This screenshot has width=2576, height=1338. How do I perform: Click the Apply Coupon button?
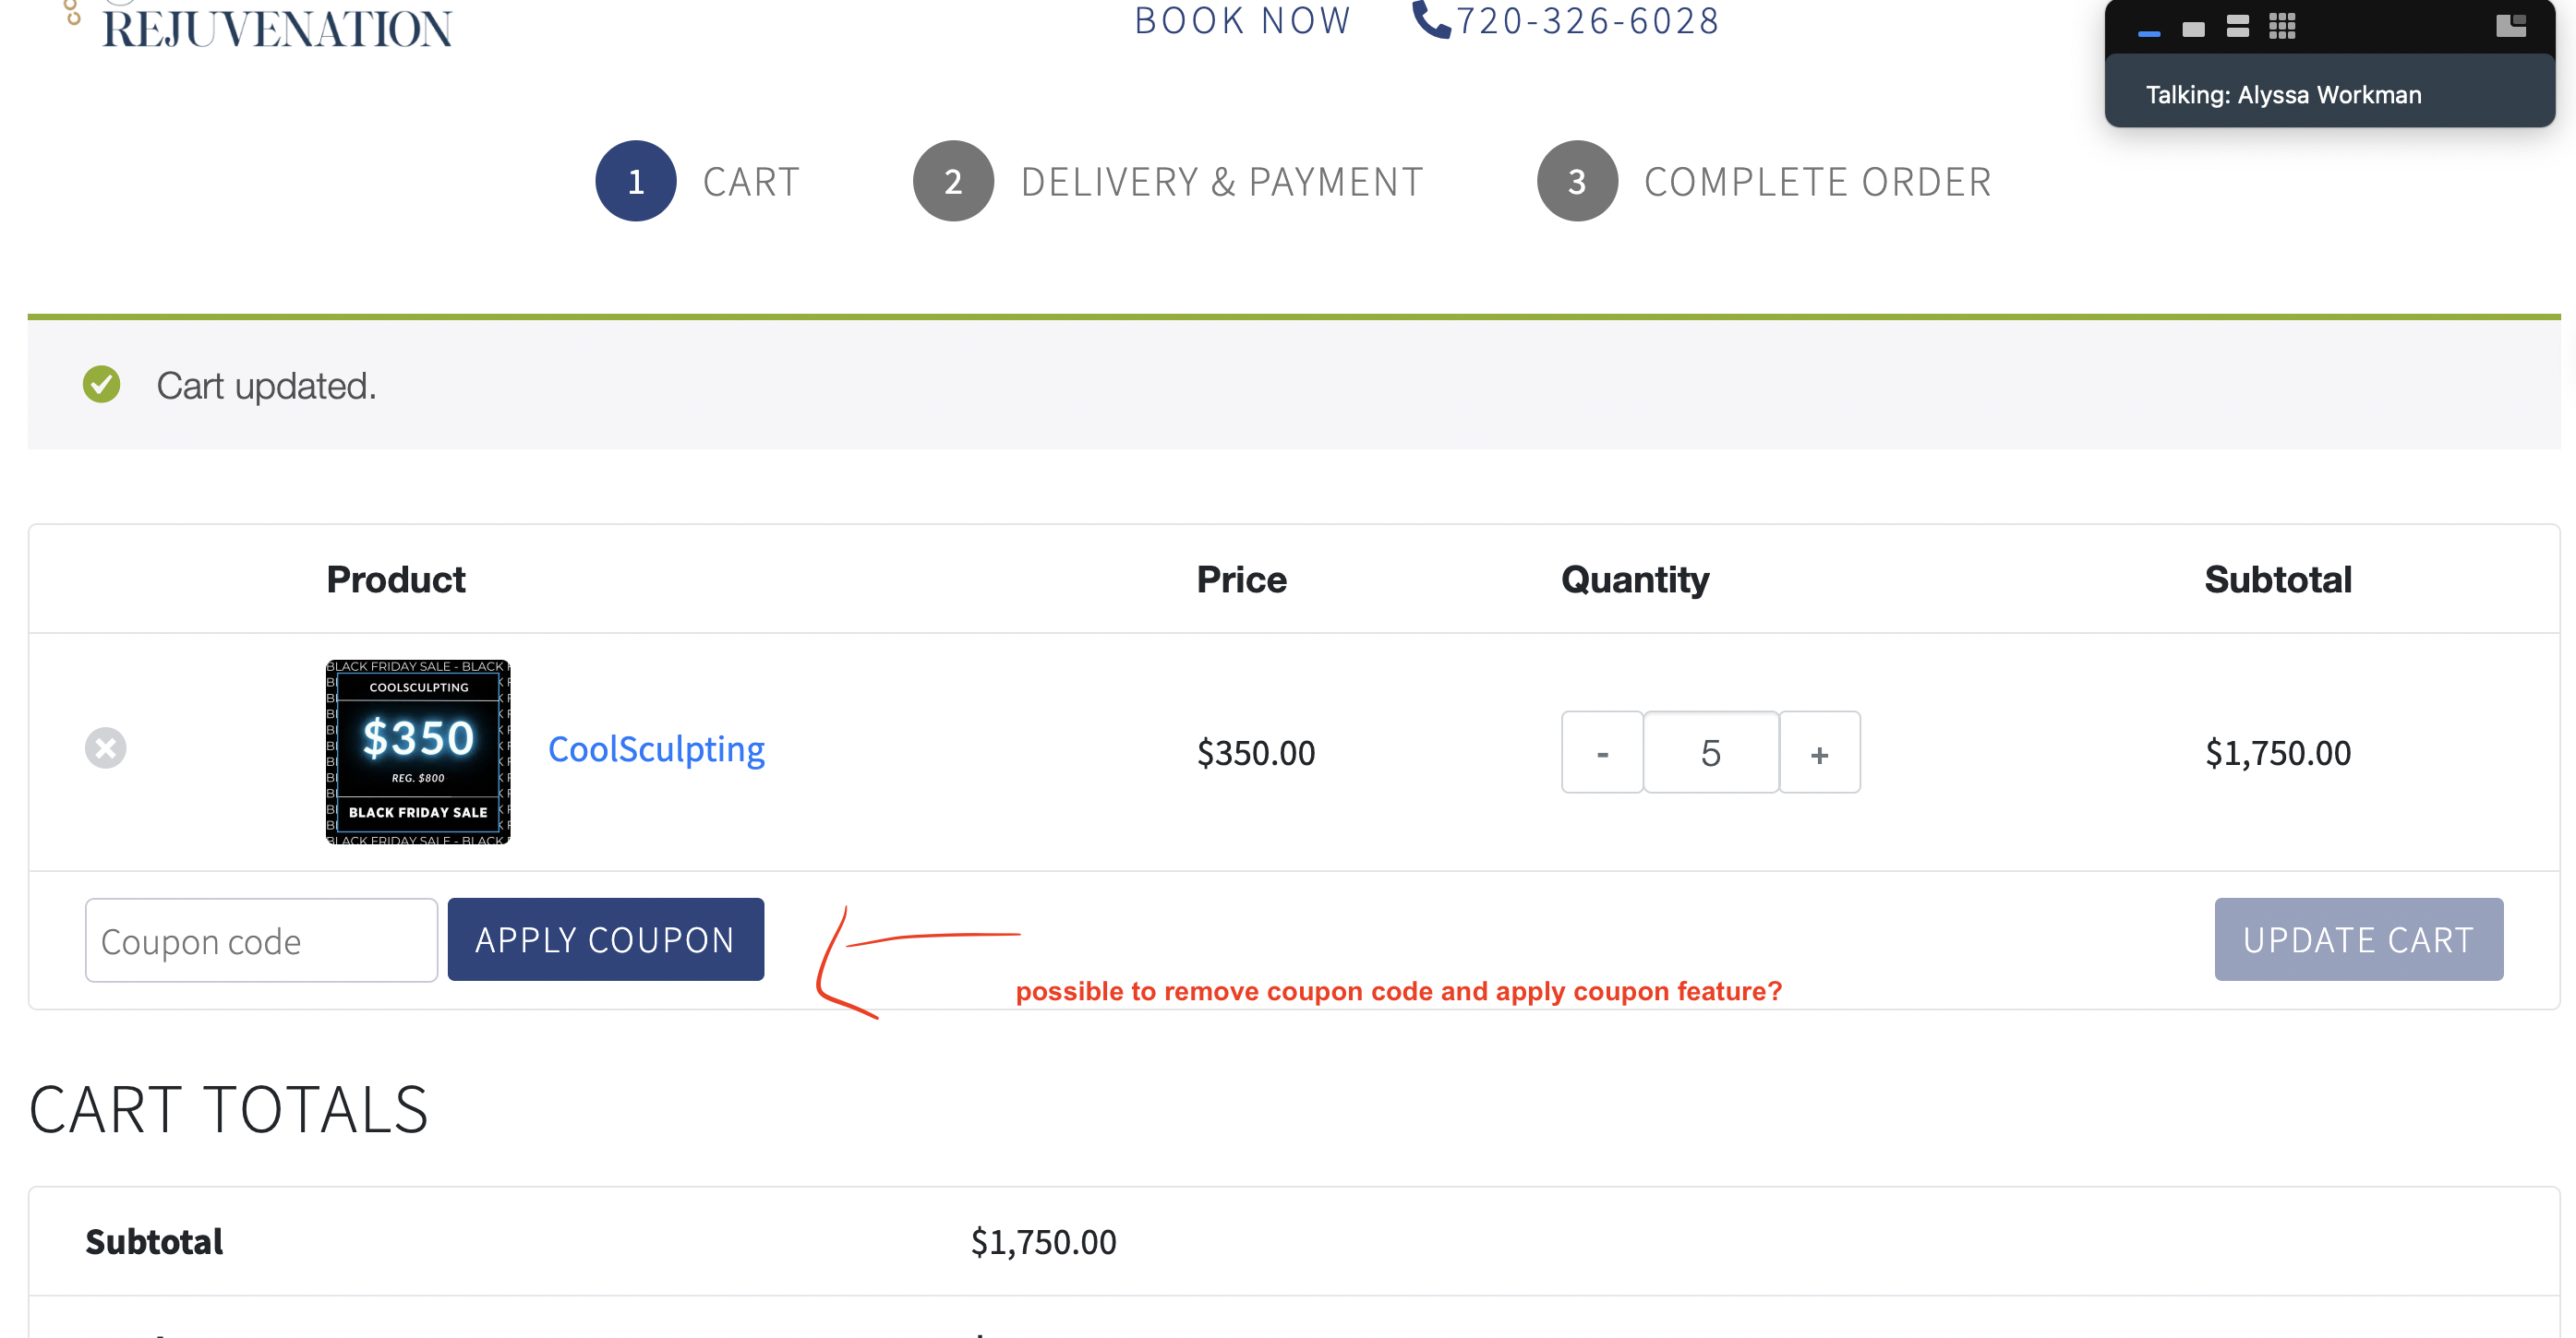click(606, 939)
